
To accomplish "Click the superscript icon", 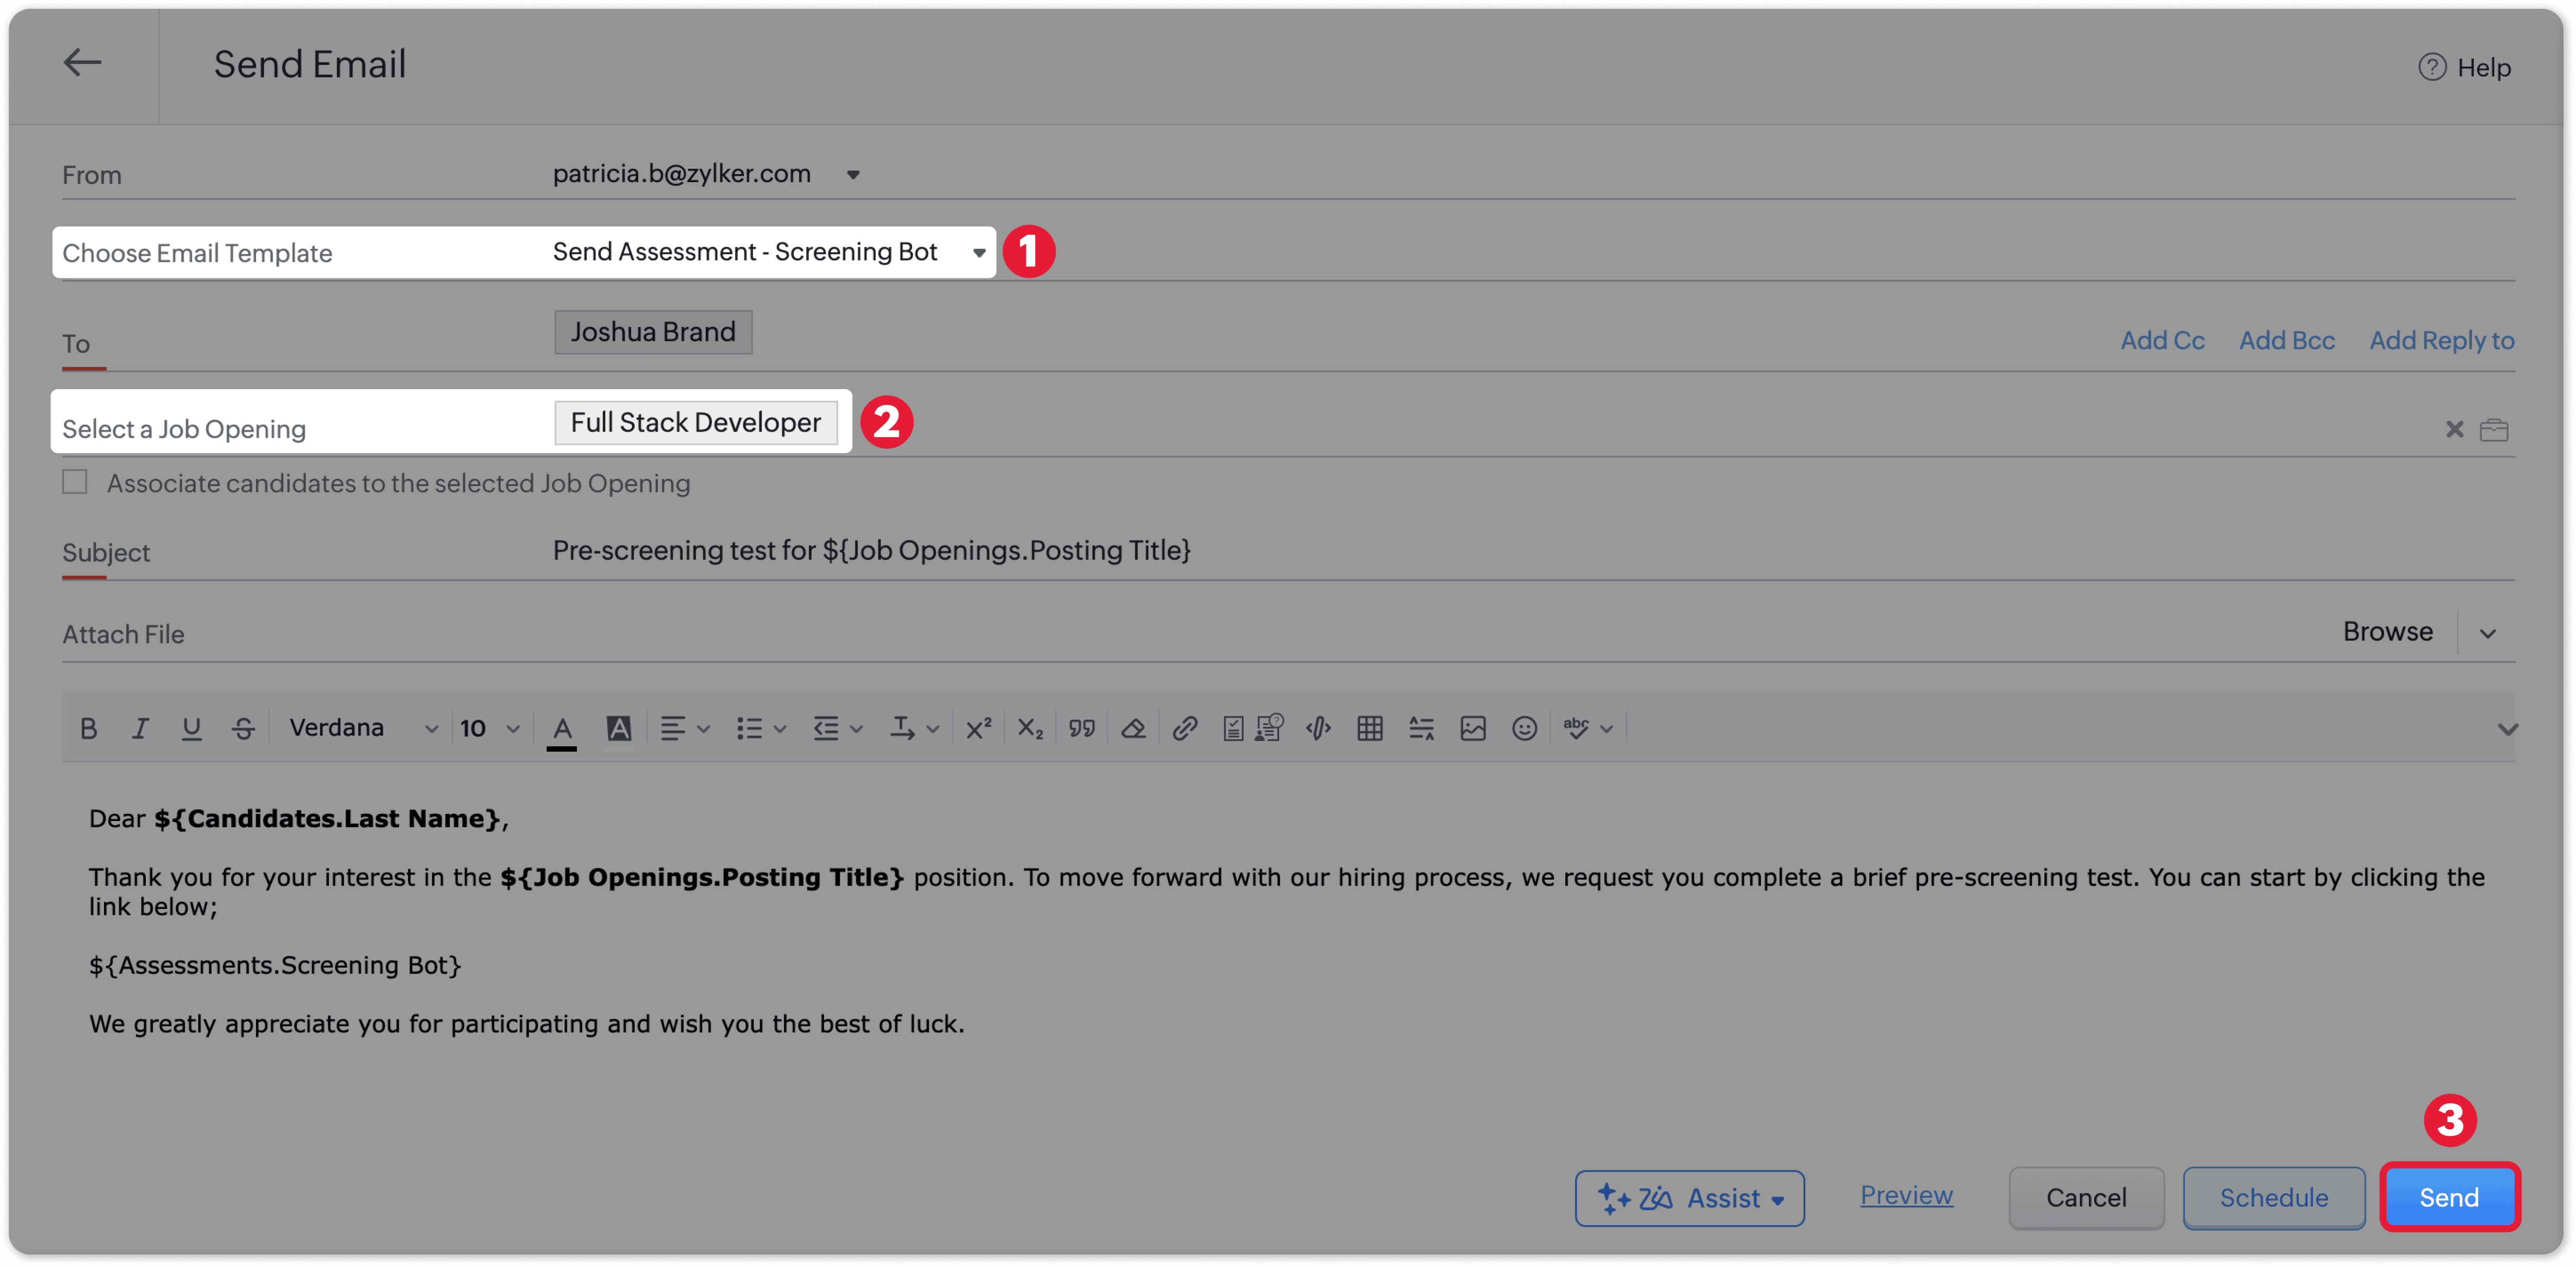I will point(978,729).
